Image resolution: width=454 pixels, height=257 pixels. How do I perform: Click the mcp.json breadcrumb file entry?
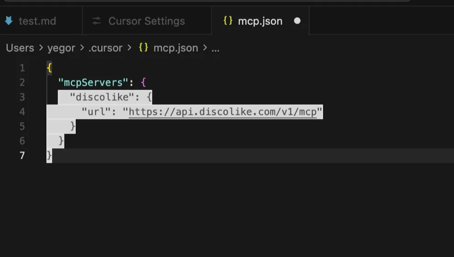[175, 48]
